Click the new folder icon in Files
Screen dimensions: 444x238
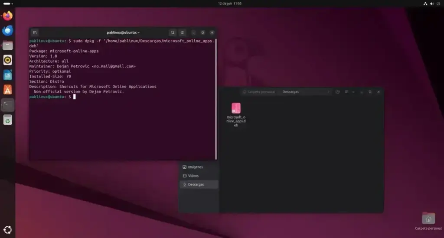[337, 92]
